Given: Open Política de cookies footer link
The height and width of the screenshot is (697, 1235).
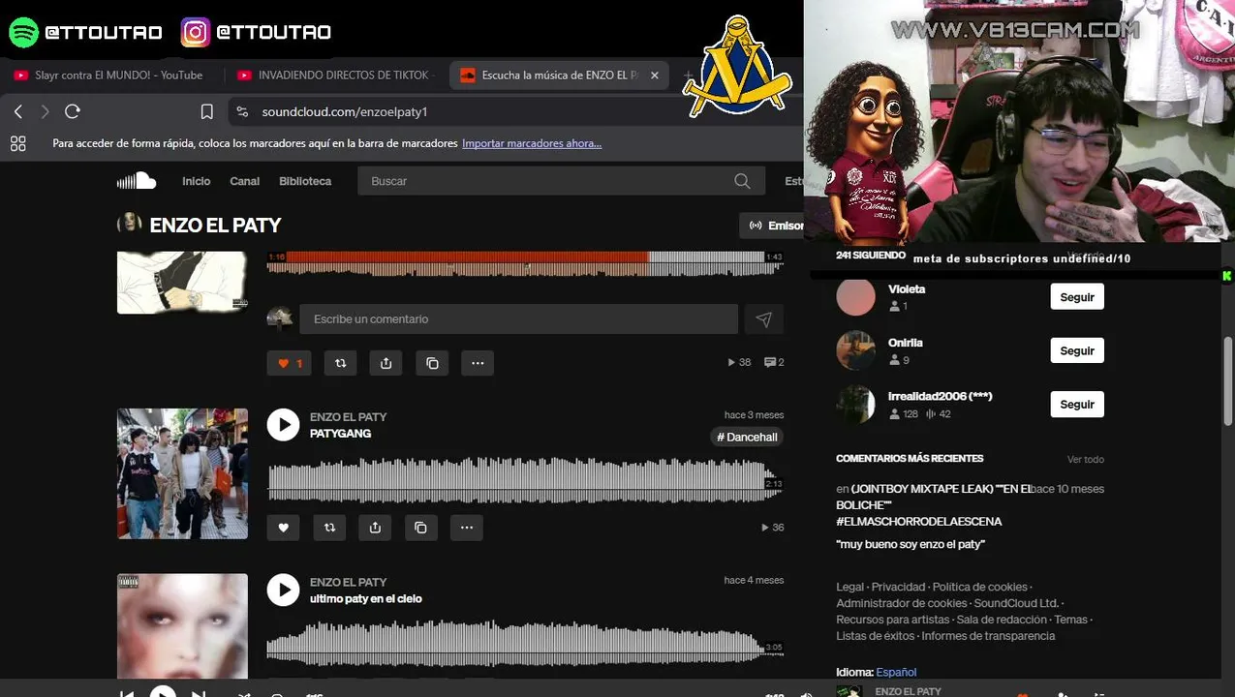Looking at the screenshot, I should coord(980,587).
